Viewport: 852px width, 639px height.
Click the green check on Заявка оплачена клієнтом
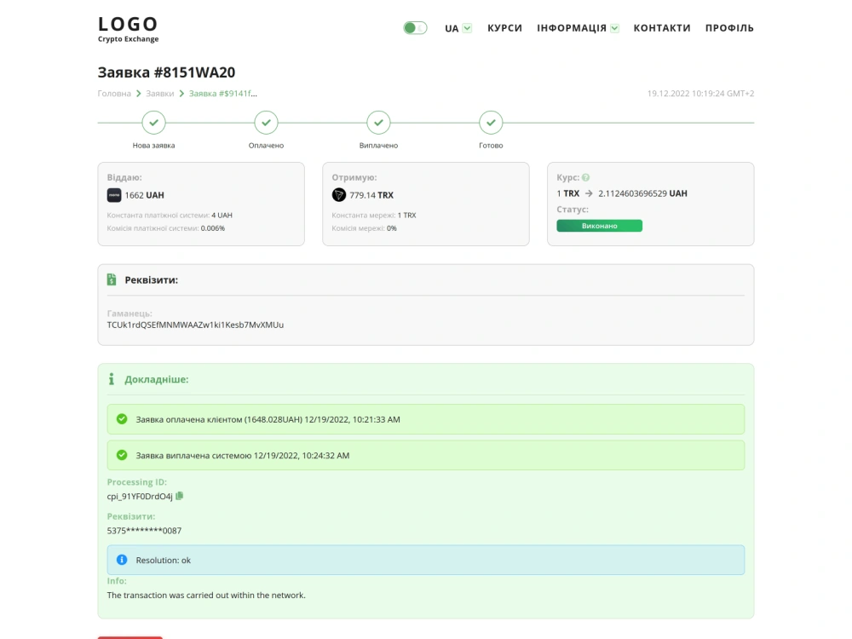[x=122, y=419]
